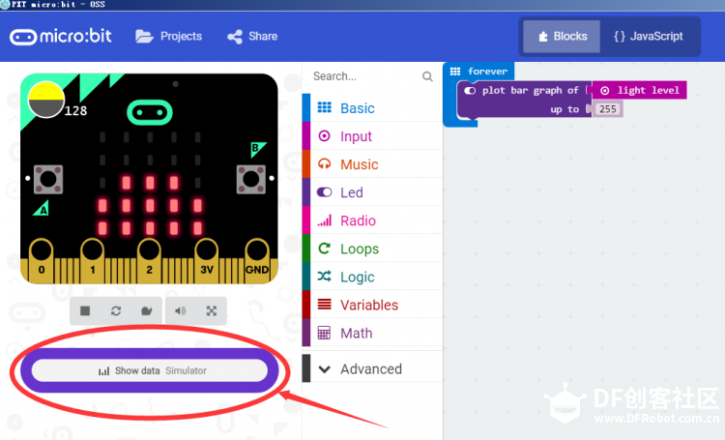
Task: Open the Variables blocks category
Action: 373,305
